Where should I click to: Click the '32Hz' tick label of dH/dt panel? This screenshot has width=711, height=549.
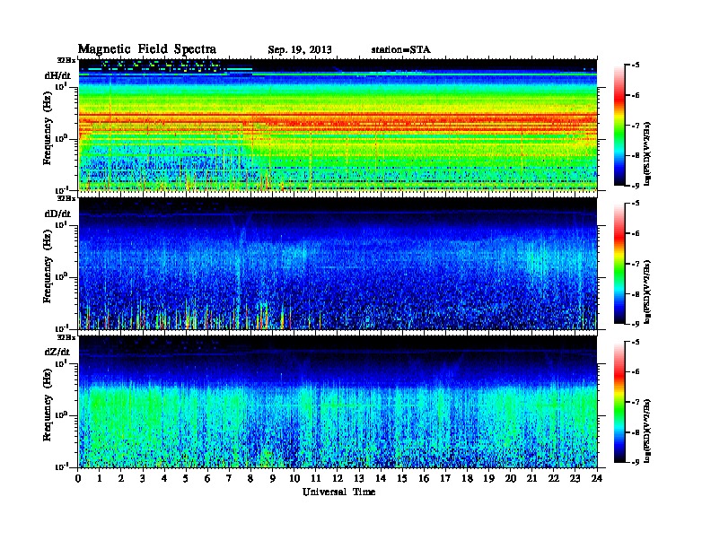point(66,60)
